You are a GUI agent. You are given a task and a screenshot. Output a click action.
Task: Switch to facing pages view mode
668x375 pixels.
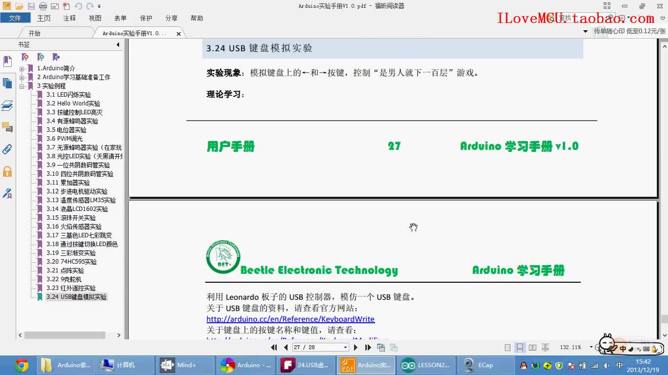(532, 348)
